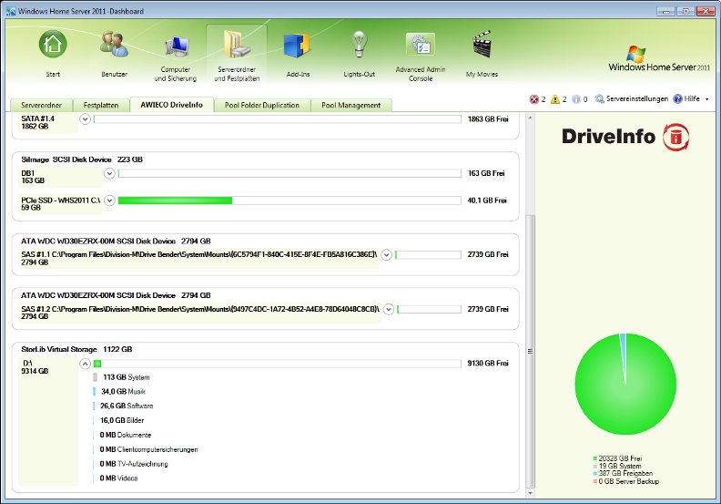This screenshot has height=504, width=721.
Task: Switch to Festplatten tab
Action: (101, 106)
